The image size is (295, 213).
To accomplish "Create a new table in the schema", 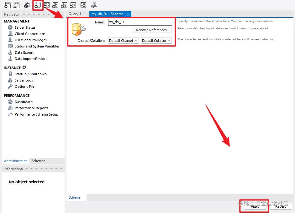I will point(46,5).
